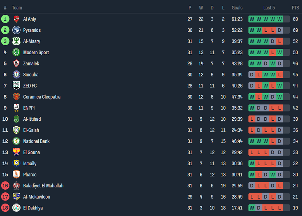Click the red position 18 badge
Viewport: 302px width, 216px height.
coord(5,208)
